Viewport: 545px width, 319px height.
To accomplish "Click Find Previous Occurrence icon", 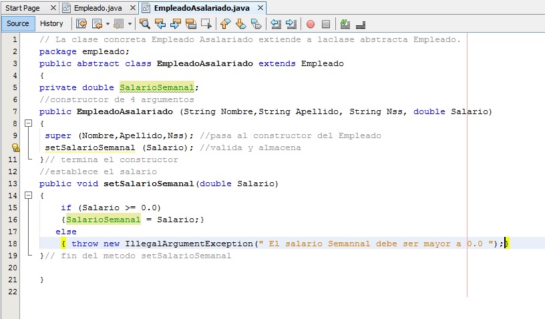I will click(160, 24).
